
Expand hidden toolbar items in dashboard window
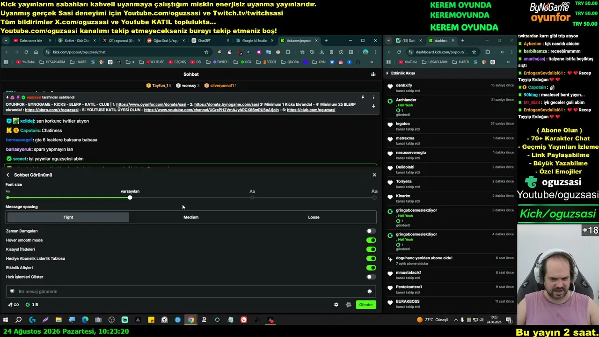coord(502,52)
